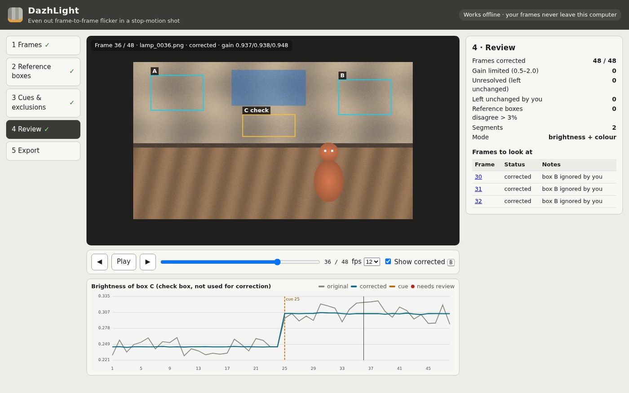Image resolution: width=629 pixels, height=393 pixels.
Task: Click the DazhLight app logo icon
Action: click(15, 14)
